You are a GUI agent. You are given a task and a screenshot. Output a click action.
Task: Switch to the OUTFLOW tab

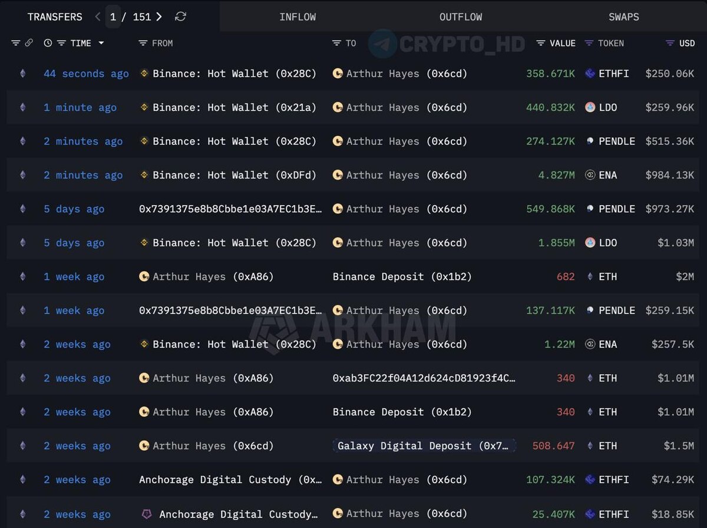461,16
